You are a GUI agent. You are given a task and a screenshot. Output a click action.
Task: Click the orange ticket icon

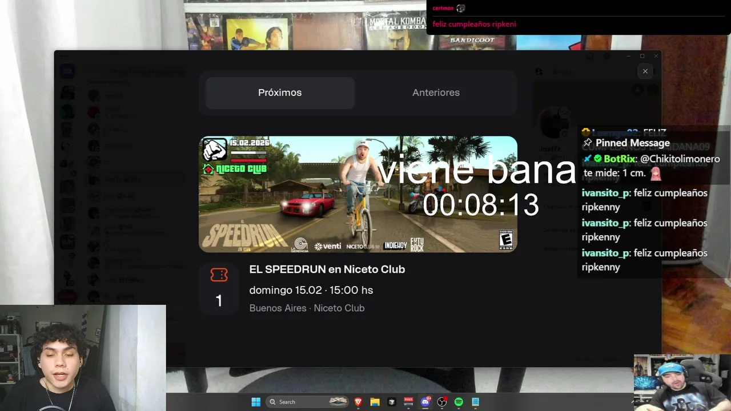click(219, 275)
